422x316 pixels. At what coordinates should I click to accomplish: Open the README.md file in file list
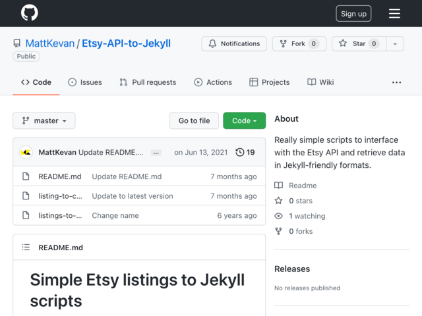click(x=60, y=176)
